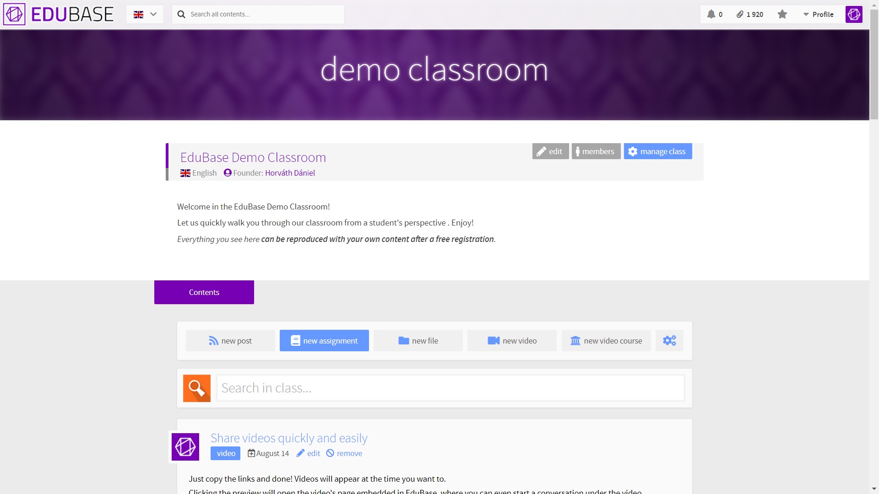Open manage class settings
This screenshot has width=879, height=494.
click(657, 151)
